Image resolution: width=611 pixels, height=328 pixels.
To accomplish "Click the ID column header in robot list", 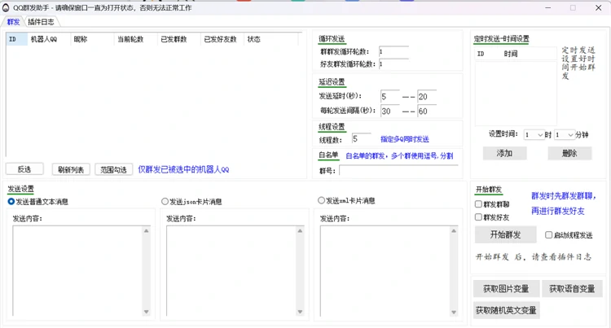I will point(17,39).
